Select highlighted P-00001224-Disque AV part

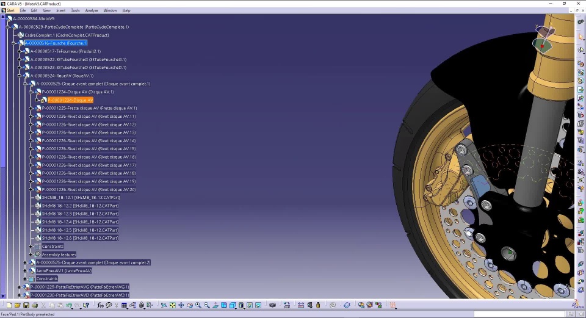click(x=70, y=100)
